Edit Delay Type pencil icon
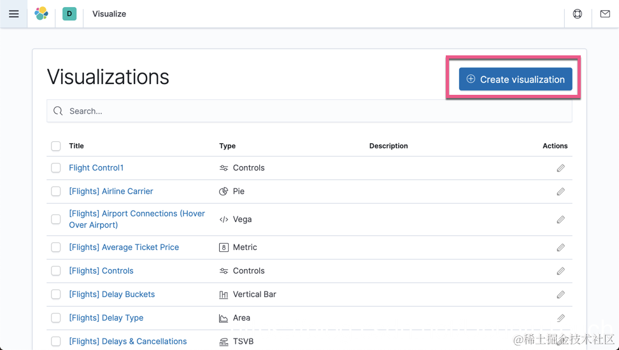Screen dimensions: 619x350 point(560,318)
